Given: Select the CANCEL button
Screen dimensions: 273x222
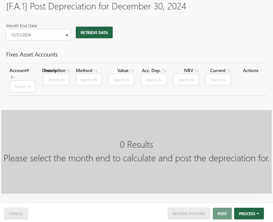Looking at the screenshot, I should [16, 214].
